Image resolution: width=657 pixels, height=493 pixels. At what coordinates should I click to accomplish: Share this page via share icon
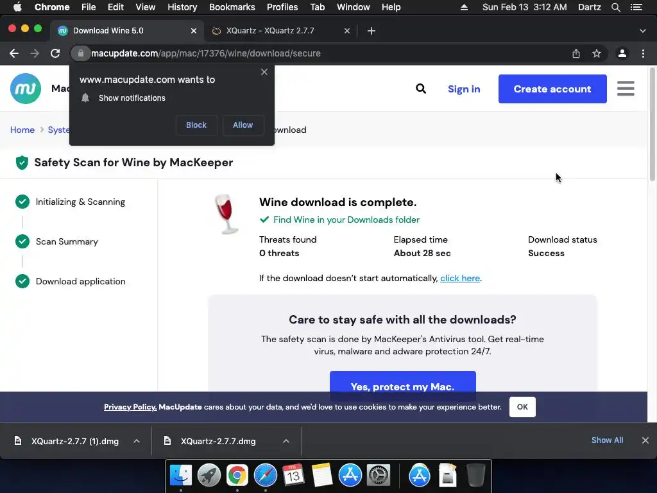tap(576, 53)
